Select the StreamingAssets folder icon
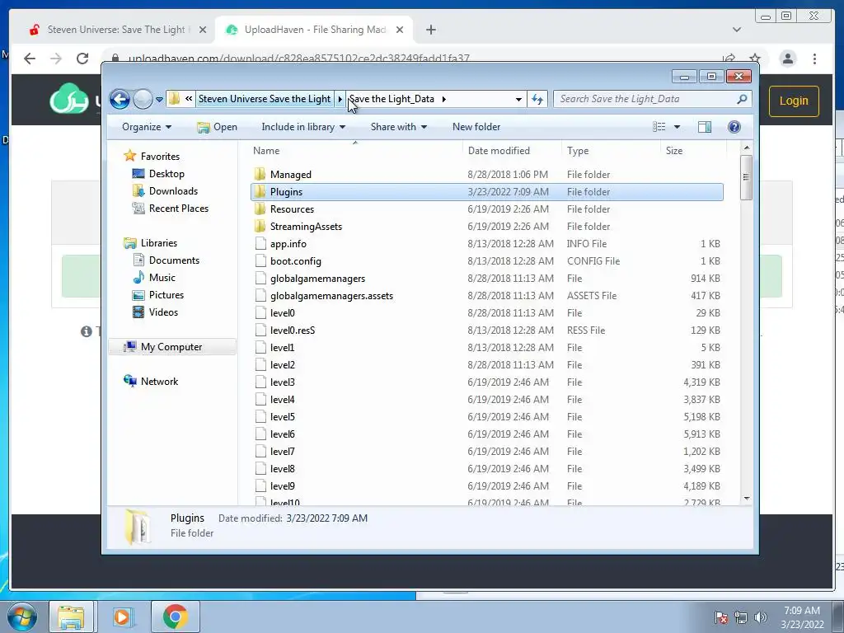844x633 pixels. (x=260, y=226)
